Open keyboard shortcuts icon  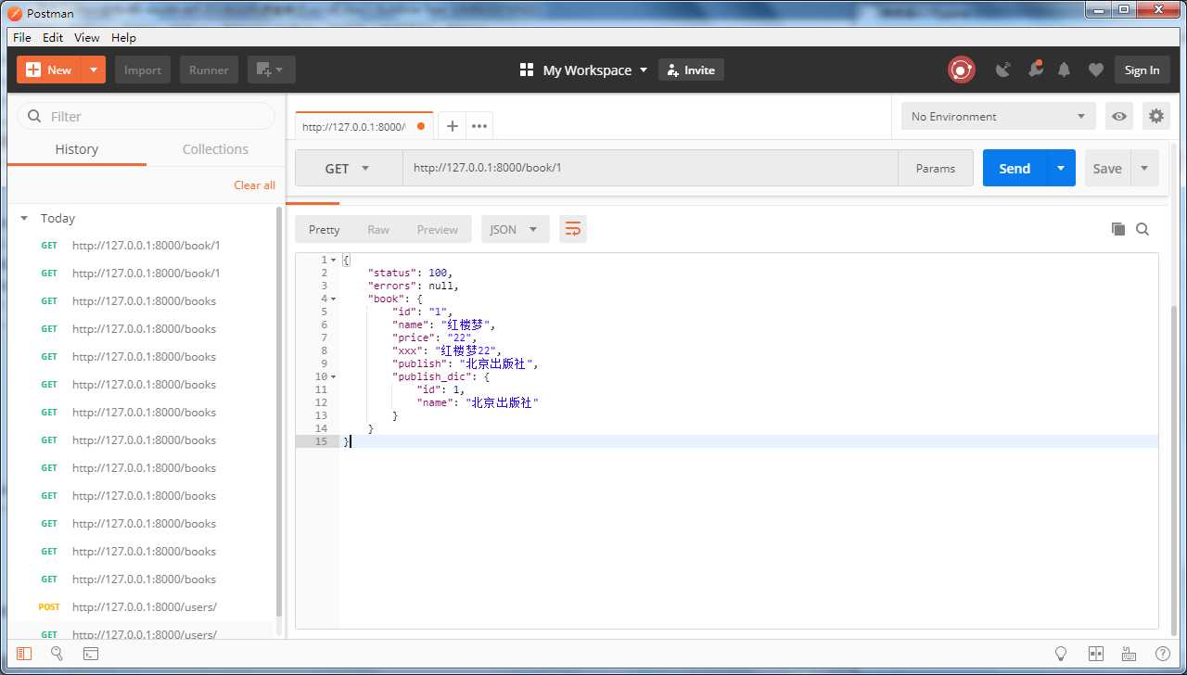tap(1129, 654)
